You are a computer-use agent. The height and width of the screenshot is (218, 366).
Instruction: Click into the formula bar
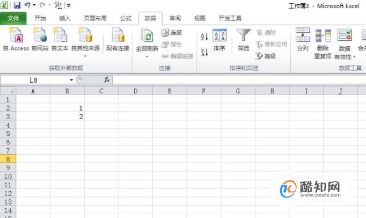coord(239,80)
